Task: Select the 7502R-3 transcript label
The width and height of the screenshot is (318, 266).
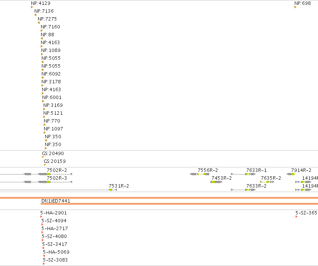Action: click(57, 178)
